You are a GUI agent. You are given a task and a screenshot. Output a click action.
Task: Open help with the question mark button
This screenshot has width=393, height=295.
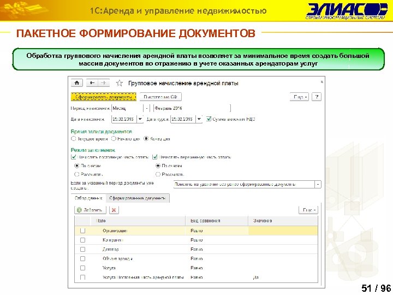[317, 97]
